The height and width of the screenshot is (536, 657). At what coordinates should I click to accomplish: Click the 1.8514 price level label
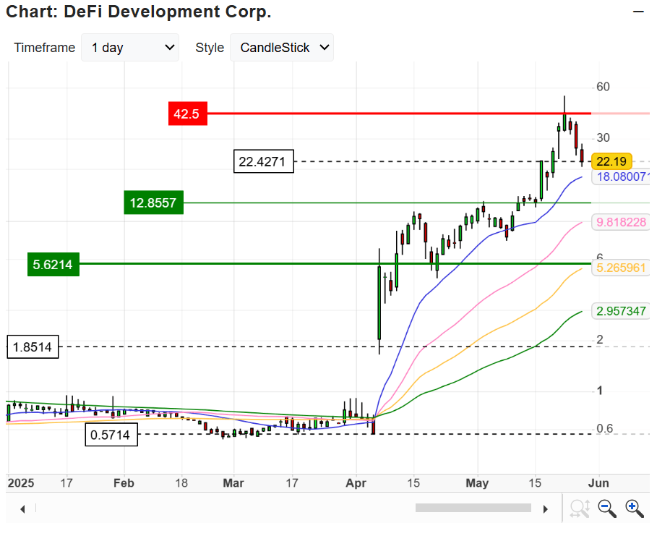click(33, 347)
